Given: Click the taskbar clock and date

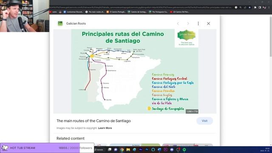Looking at the screenshot, I should (264, 150).
